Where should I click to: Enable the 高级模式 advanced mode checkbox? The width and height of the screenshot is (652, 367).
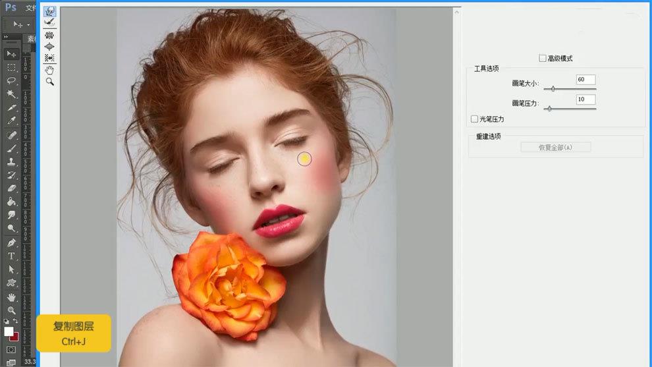click(x=543, y=58)
